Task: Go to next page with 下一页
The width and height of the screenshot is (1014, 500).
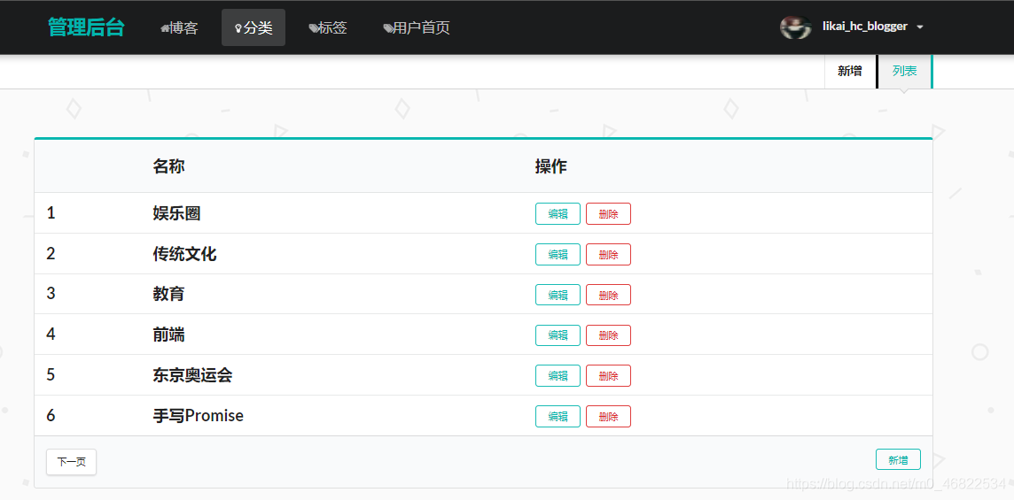Action: coord(71,462)
